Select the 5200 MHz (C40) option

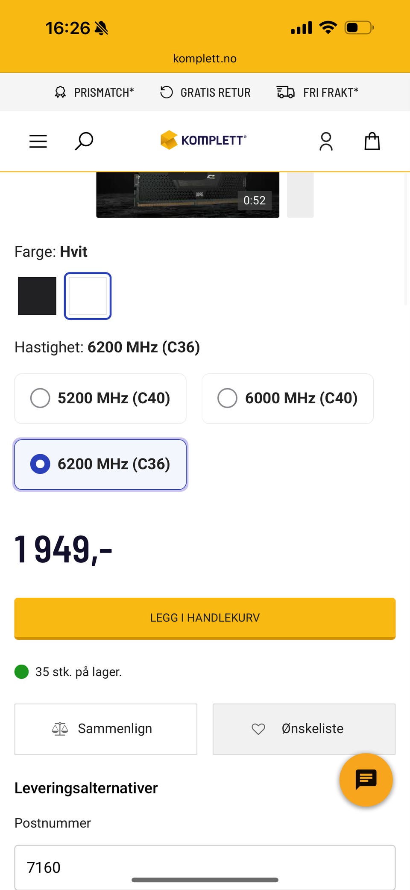pos(100,399)
